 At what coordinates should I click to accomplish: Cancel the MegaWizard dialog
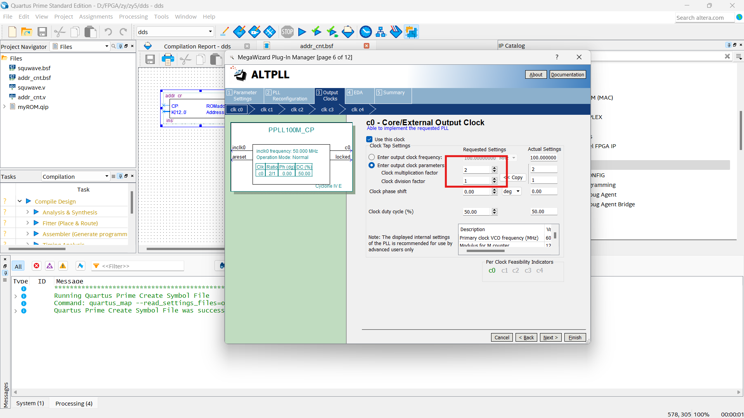502,337
